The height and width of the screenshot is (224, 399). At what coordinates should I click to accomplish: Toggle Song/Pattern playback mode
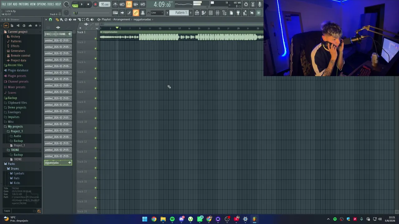click(75, 4)
